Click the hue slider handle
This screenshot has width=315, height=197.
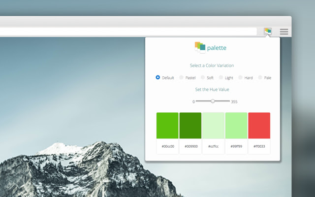[213, 101]
